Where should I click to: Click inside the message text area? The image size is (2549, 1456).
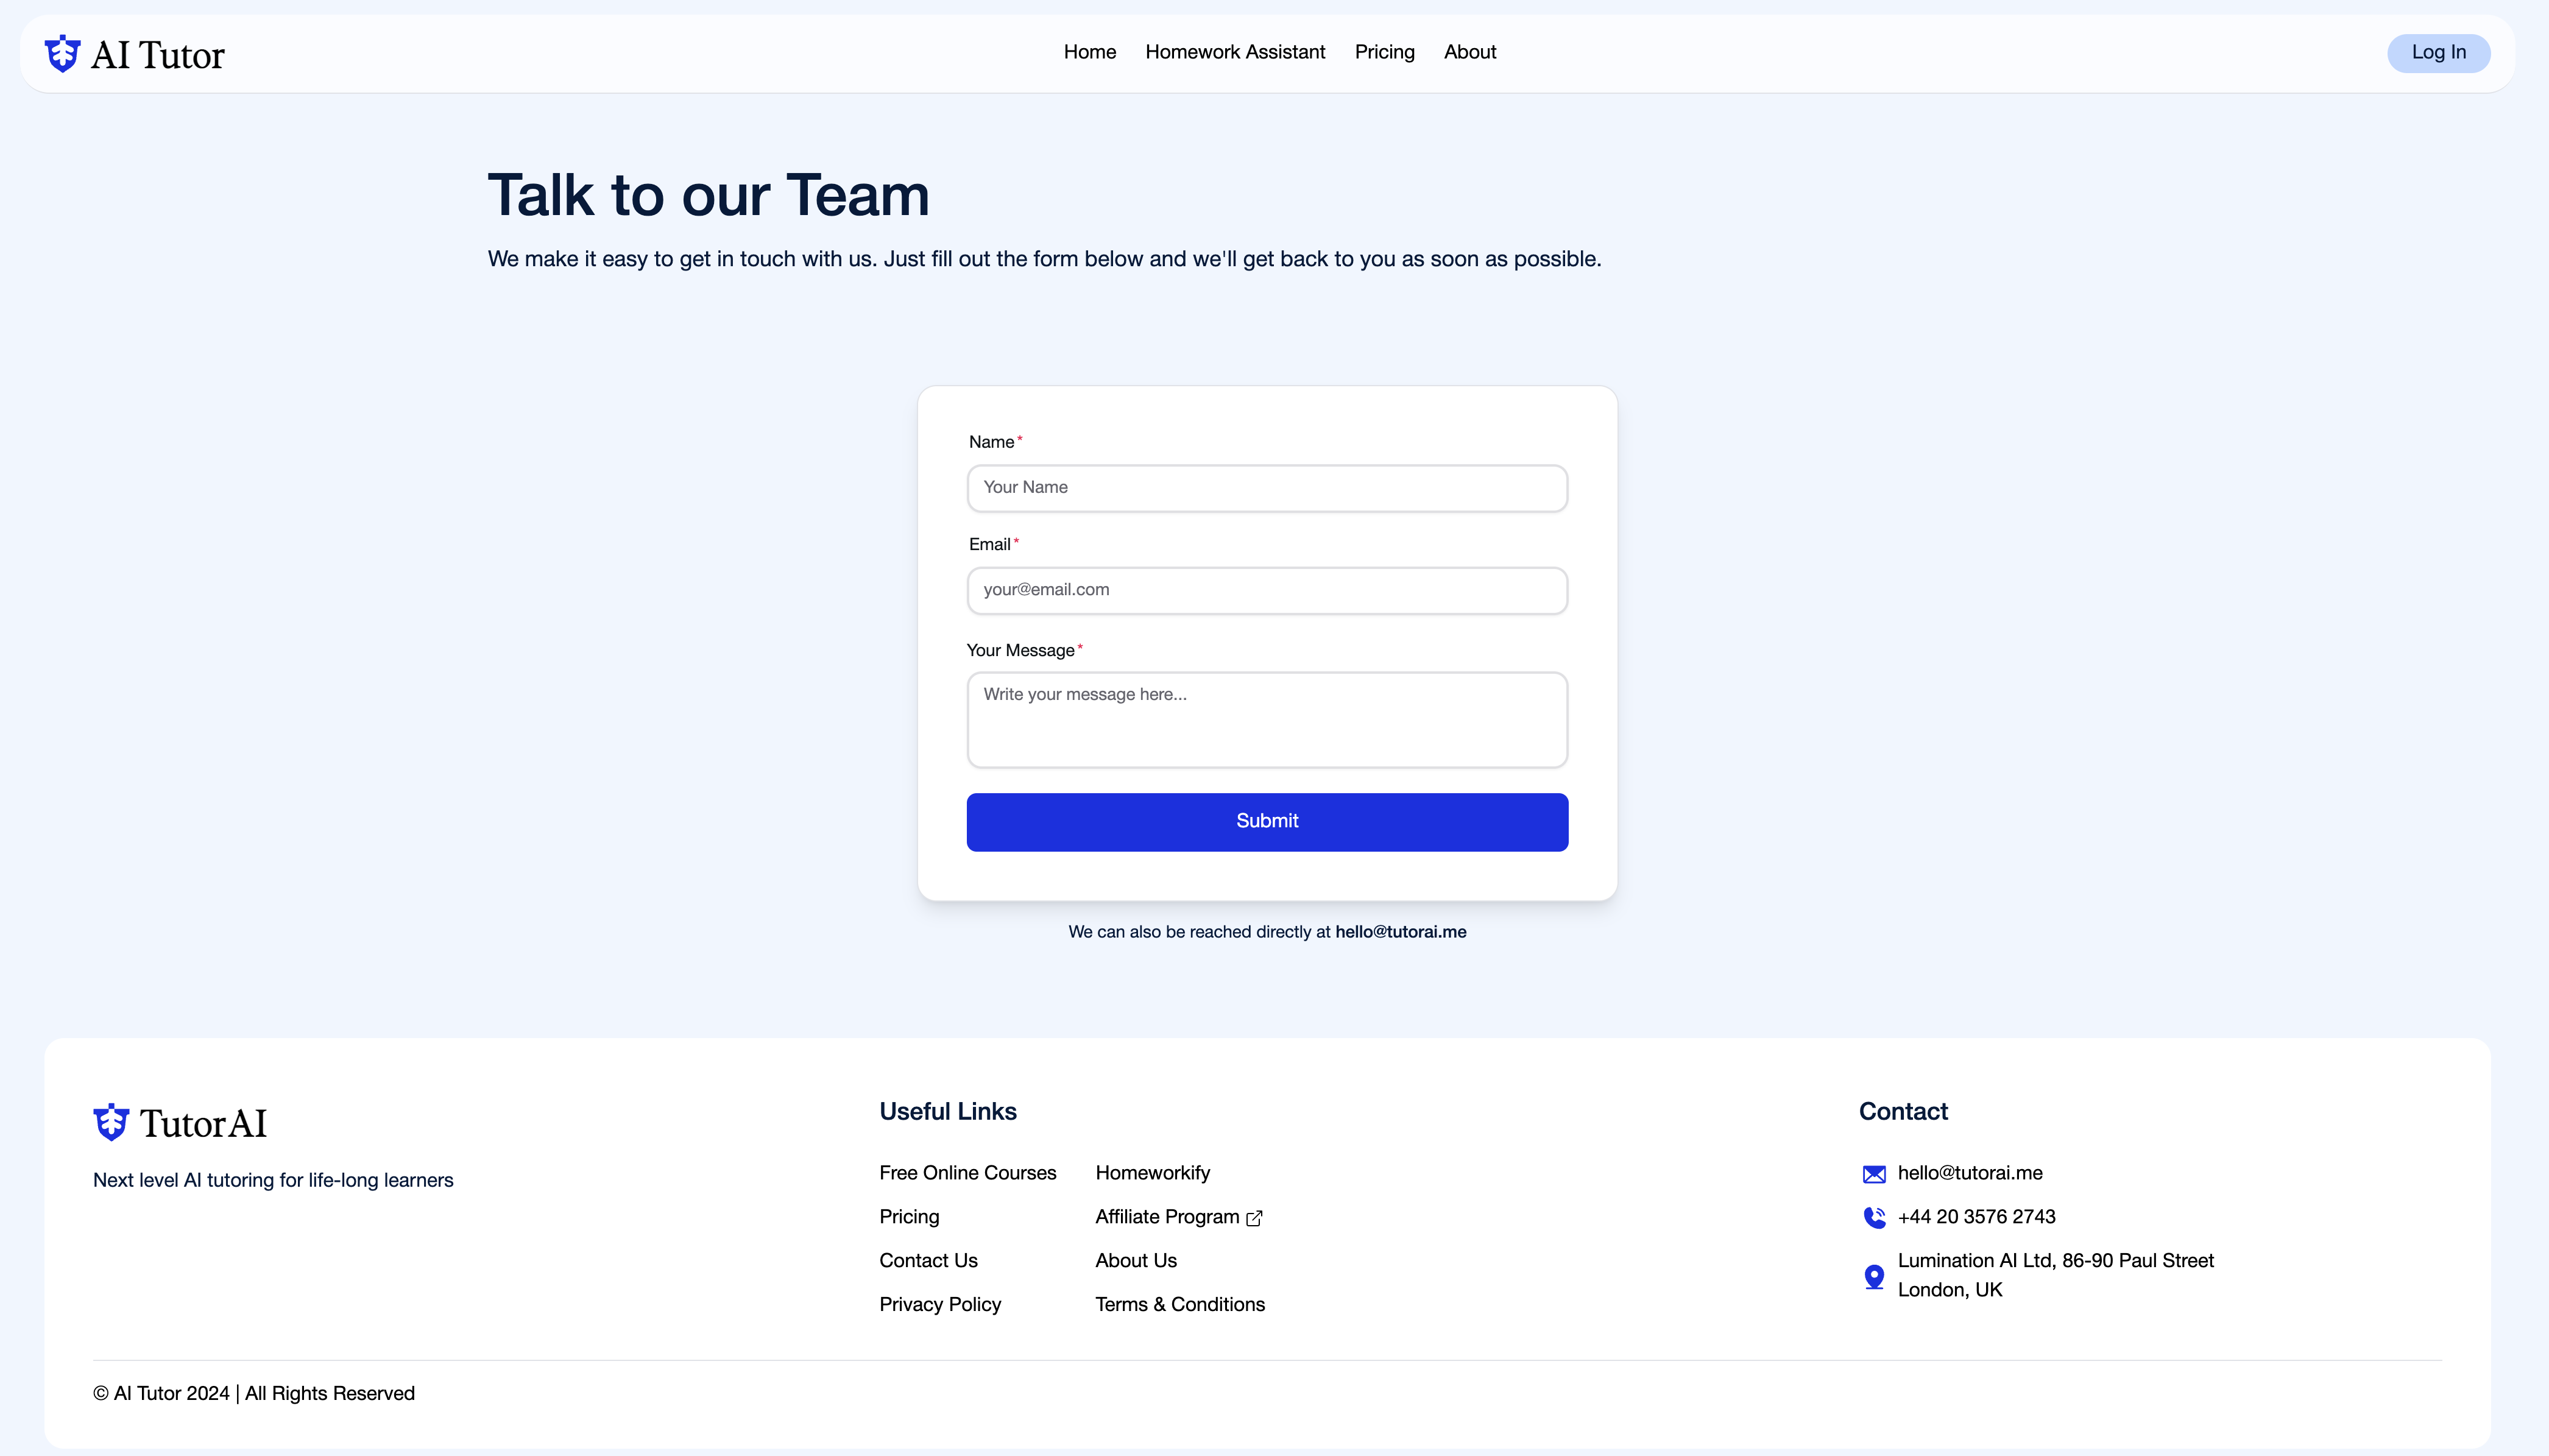tap(1266, 719)
